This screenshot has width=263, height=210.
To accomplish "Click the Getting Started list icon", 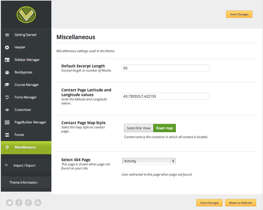I will [7, 35].
